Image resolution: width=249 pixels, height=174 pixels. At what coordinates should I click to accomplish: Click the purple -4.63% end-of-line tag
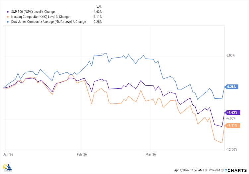(232, 113)
